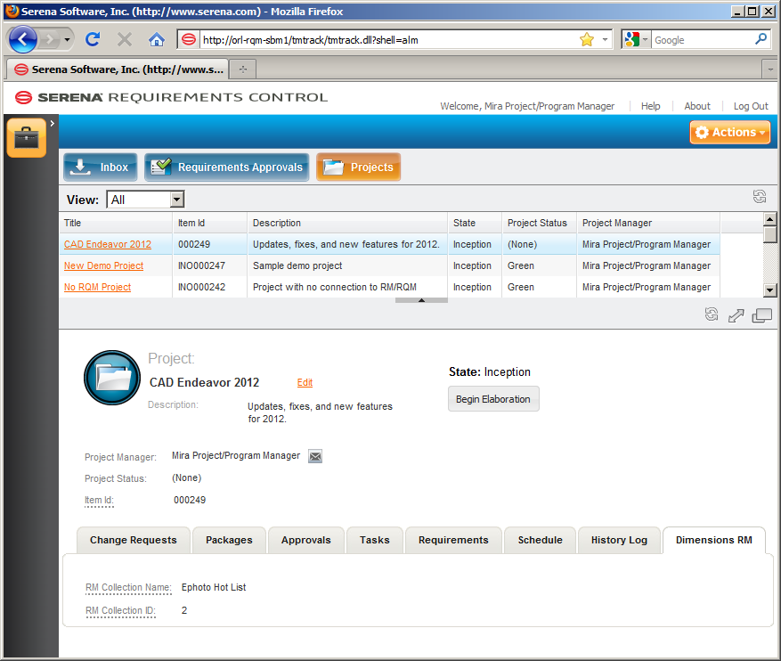Click the Begin Elaboration button
This screenshot has width=781, height=661.
point(493,399)
